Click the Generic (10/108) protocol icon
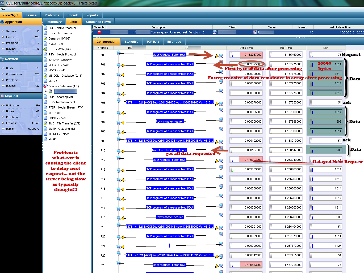The width and height of the screenshot is (364, 273). pyautogui.click(x=46, y=38)
